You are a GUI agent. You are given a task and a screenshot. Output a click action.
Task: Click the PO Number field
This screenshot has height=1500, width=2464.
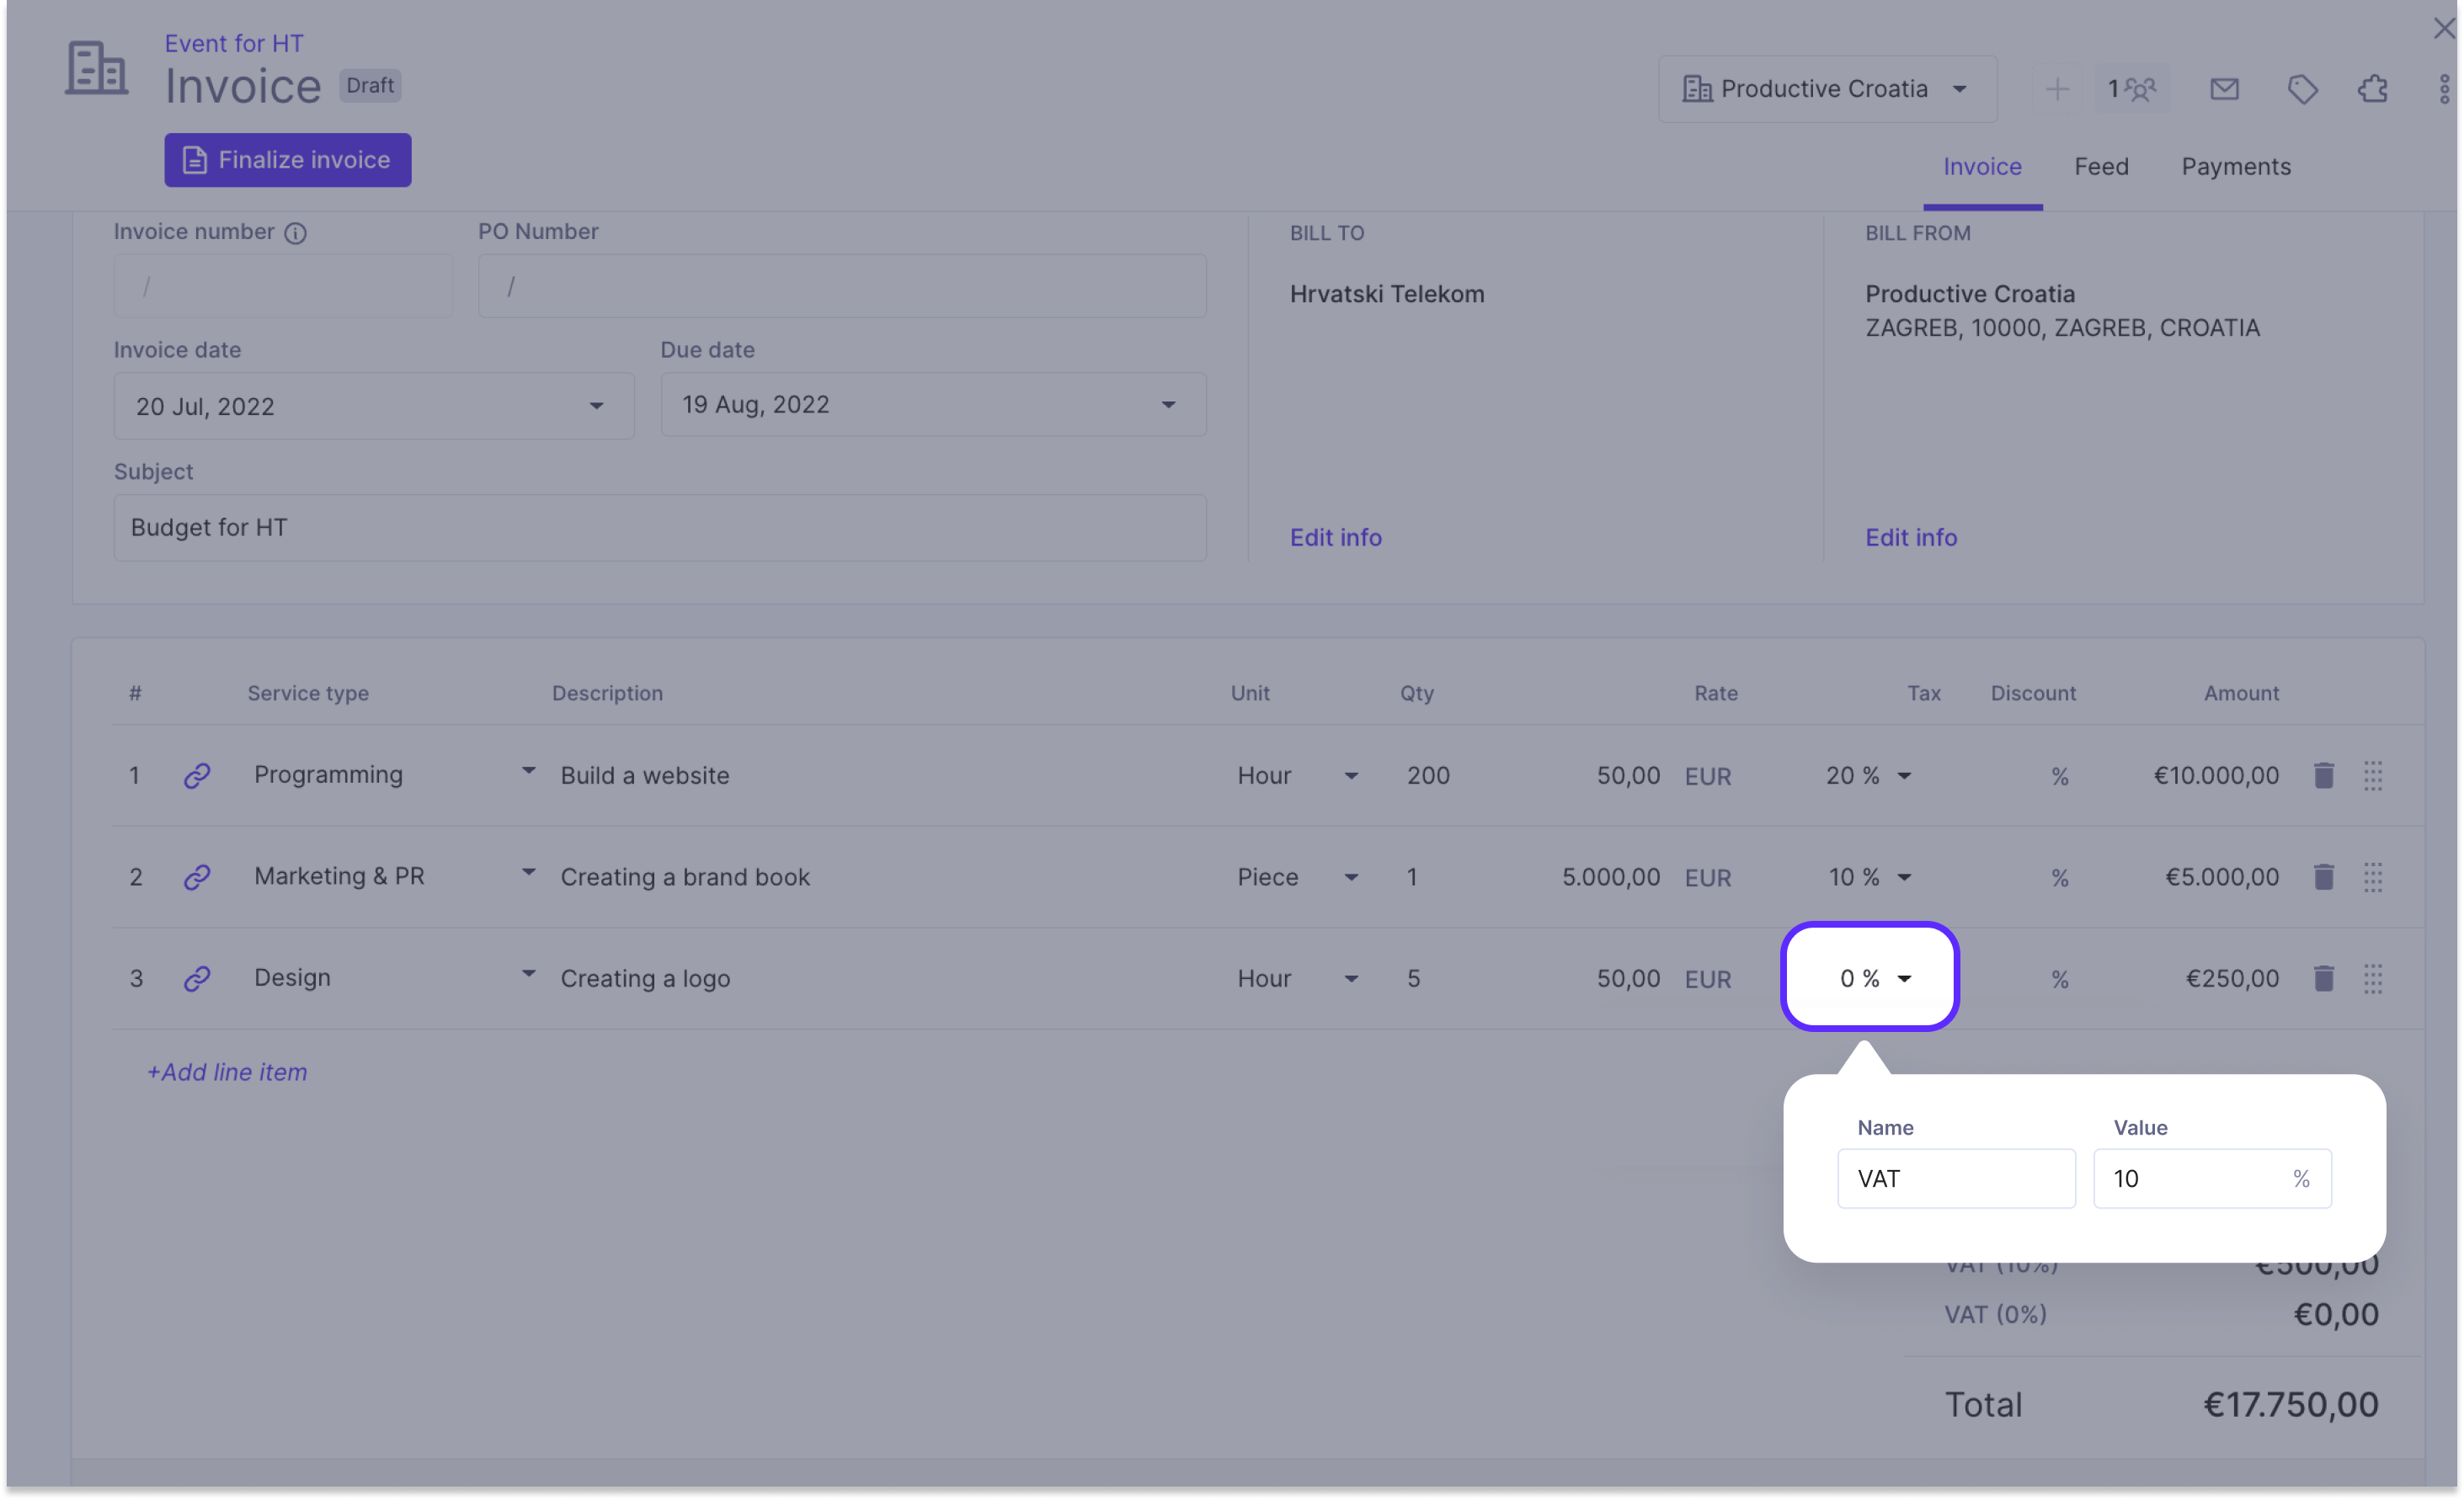click(842, 287)
